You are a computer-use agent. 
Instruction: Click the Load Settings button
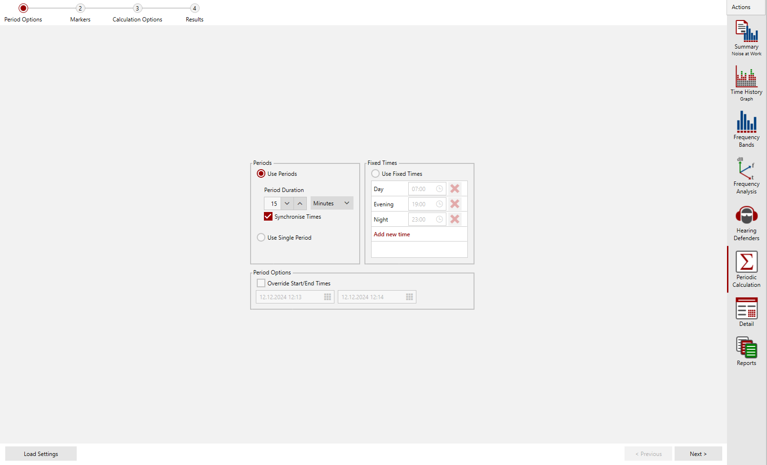[x=41, y=454]
